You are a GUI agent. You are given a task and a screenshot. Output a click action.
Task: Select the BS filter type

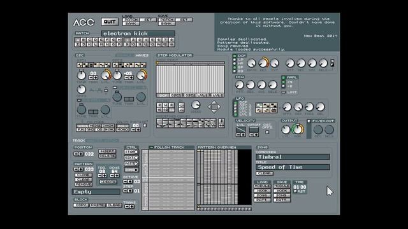pyautogui.click(x=235, y=71)
